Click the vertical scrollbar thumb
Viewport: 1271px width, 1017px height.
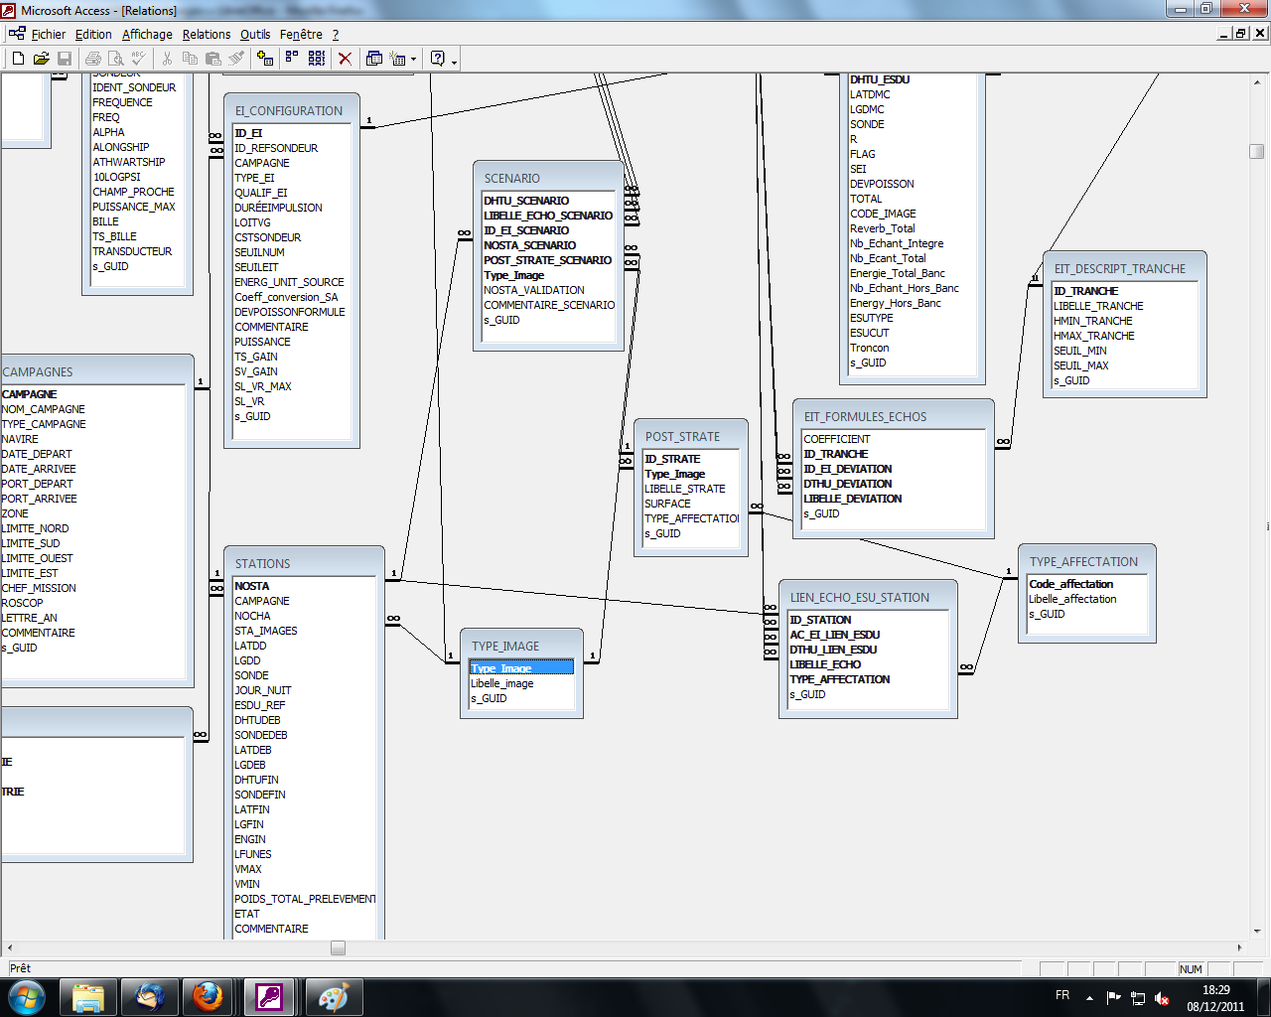click(x=1256, y=151)
